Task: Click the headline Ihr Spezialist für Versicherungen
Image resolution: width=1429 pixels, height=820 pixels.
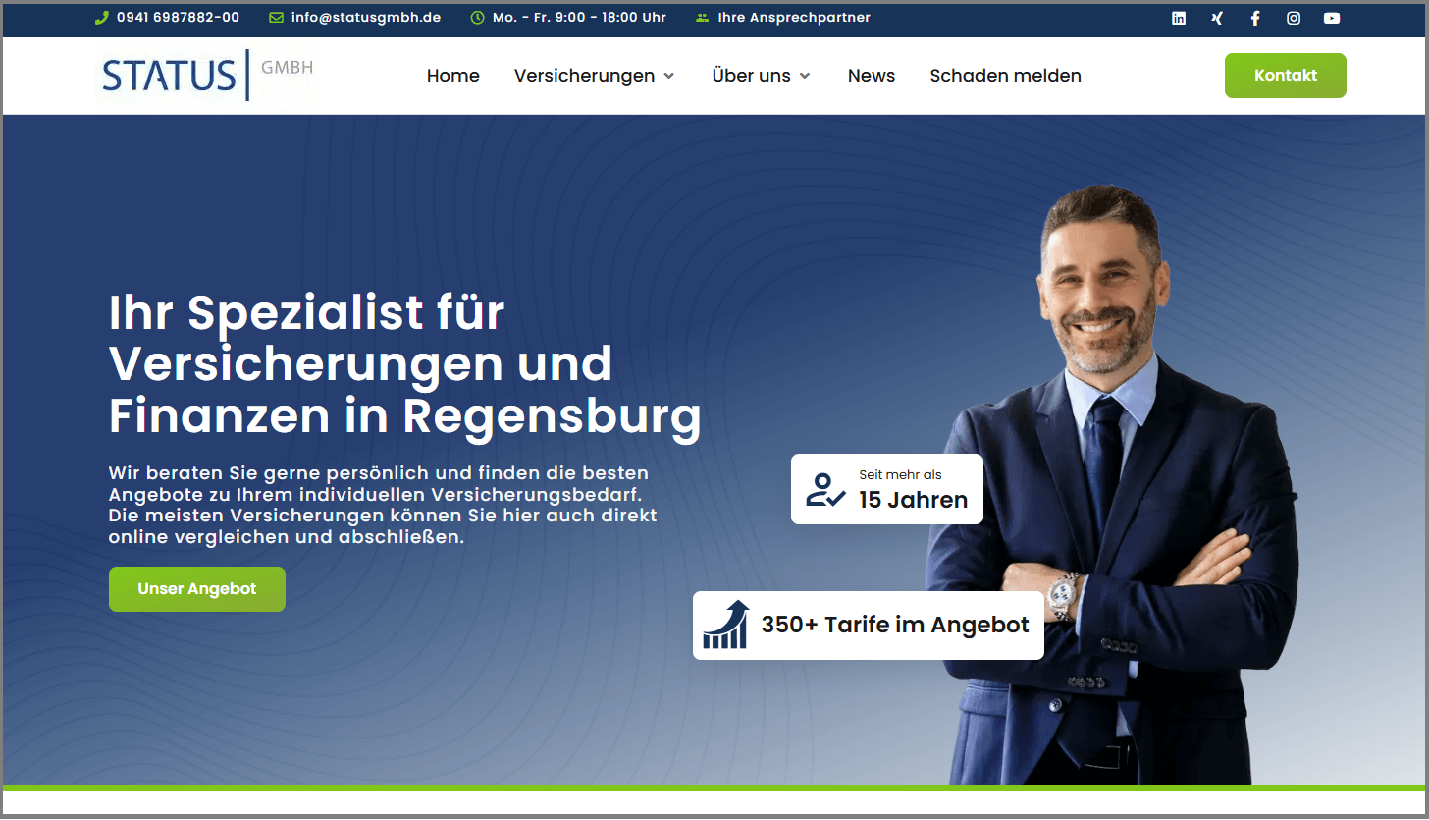Action: point(404,364)
